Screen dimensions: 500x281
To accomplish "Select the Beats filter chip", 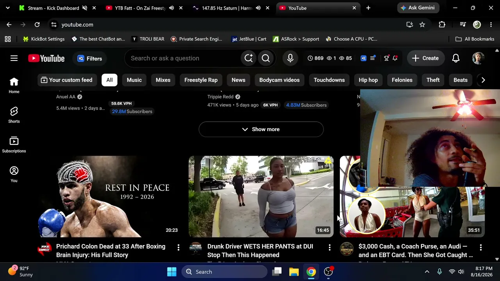I will pyautogui.click(x=460, y=80).
